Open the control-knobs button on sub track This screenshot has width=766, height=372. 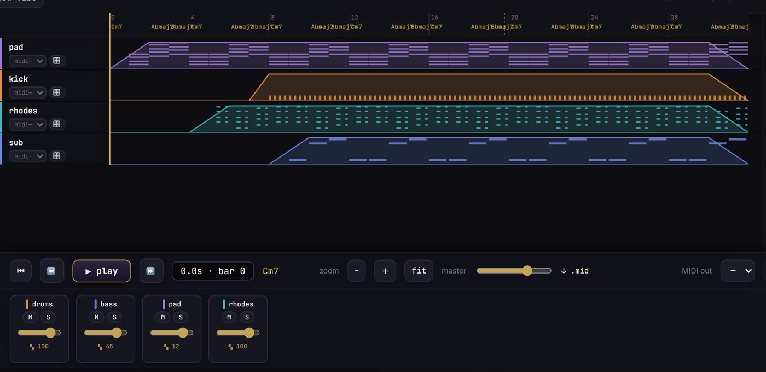click(x=57, y=156)
